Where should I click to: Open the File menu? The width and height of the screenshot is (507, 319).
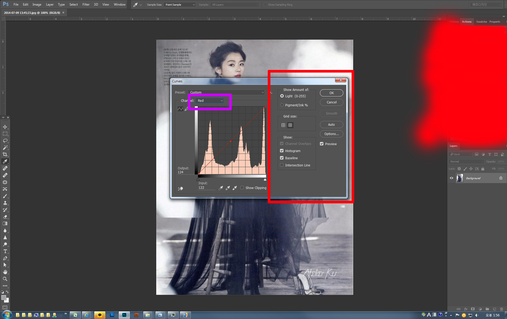pyautogui.click(x=16, y=5)
